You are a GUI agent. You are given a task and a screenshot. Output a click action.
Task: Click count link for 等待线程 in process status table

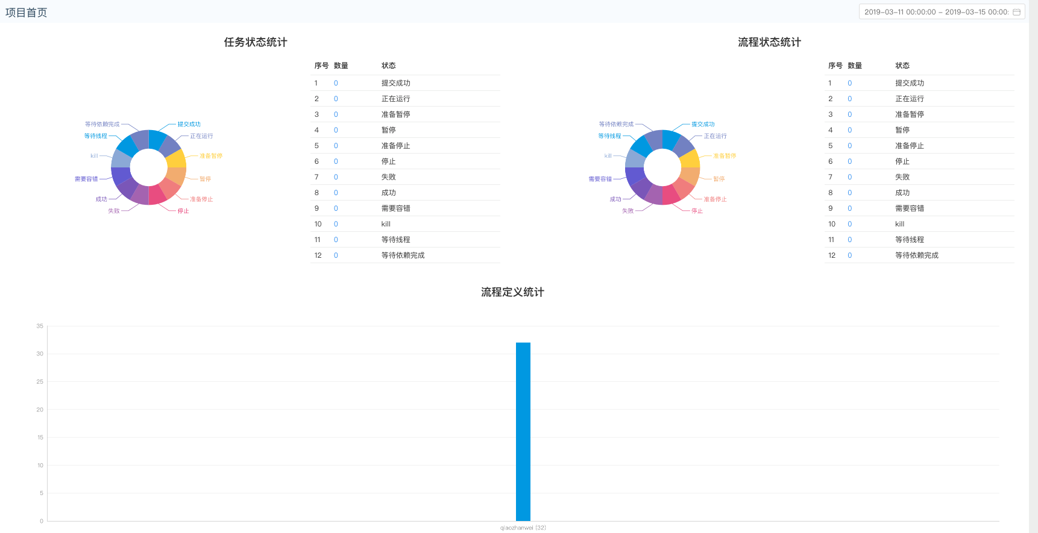[x=850, y=240]
